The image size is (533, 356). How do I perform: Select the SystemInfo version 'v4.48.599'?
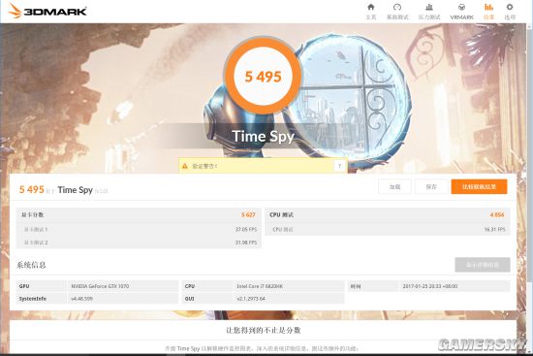coord(81,299)
